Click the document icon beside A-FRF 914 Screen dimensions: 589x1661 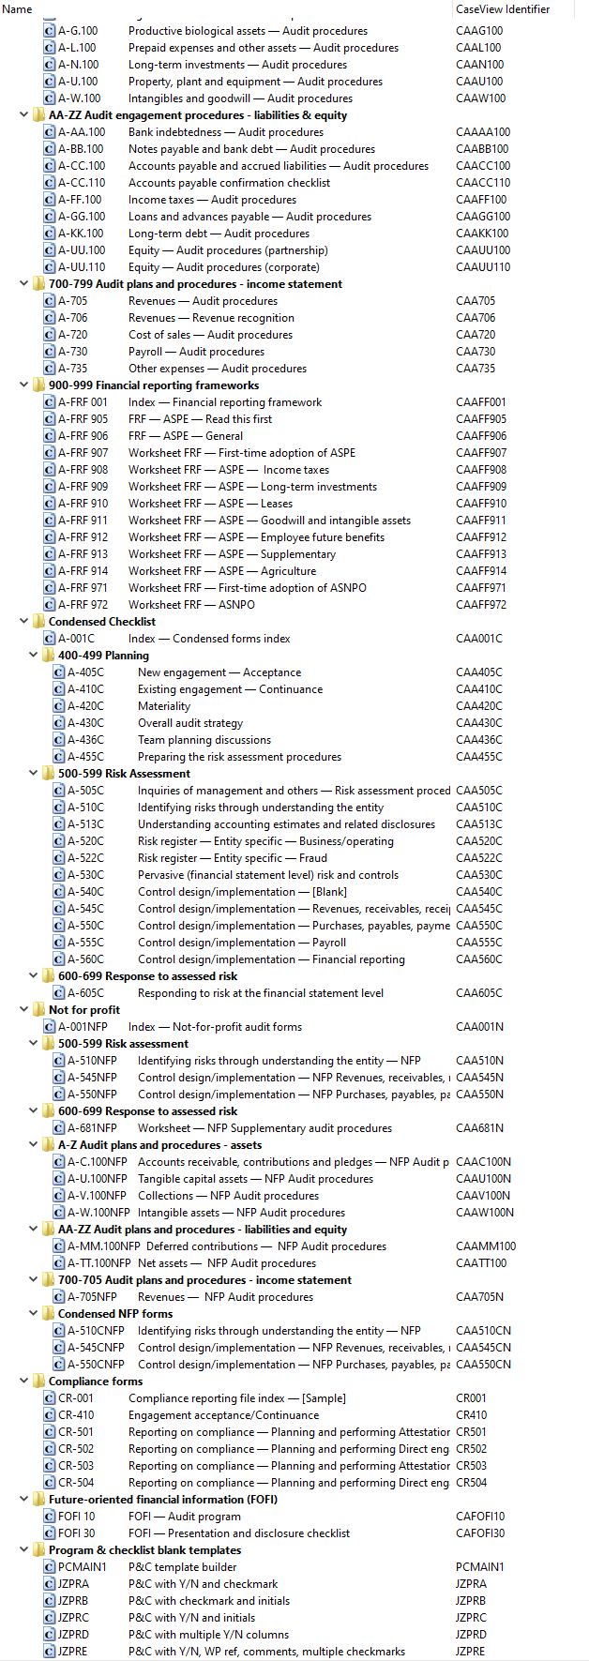(x=49, y=571)
